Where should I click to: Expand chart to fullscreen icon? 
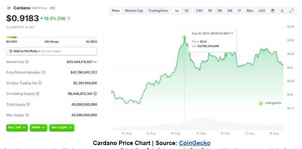click(x=291, y=11)
